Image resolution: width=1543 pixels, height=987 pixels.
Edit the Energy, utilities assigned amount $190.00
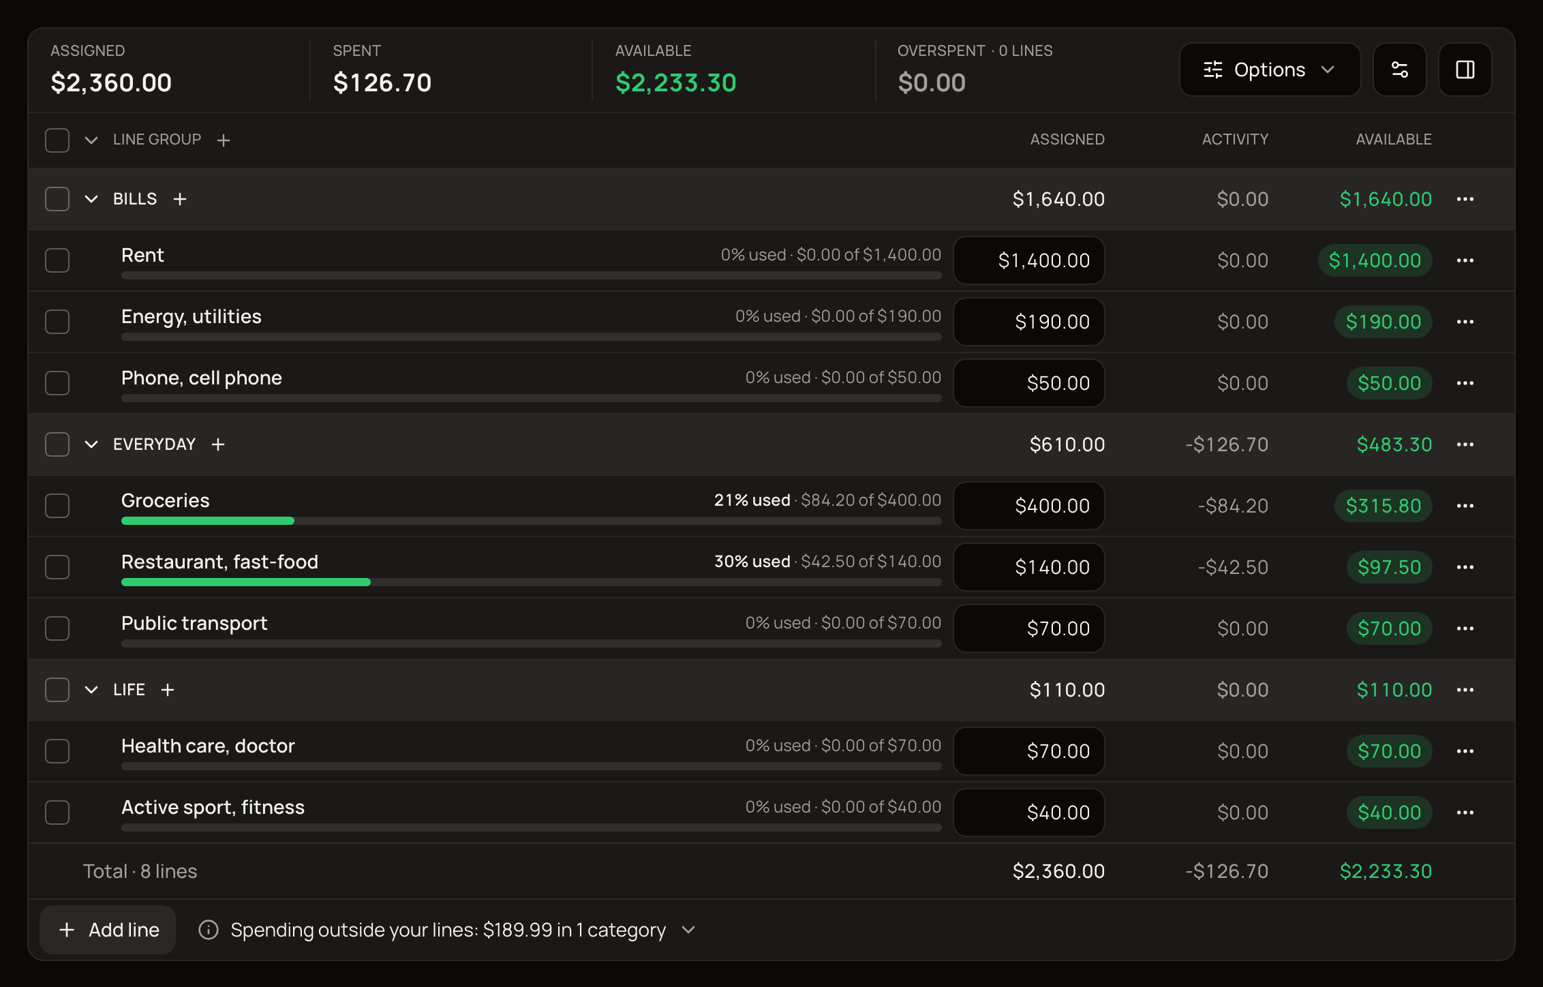[1029, 322]
